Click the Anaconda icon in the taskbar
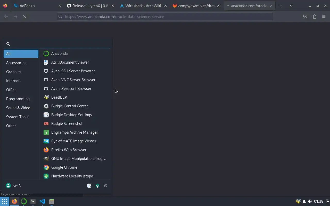 tap(24, 201)
